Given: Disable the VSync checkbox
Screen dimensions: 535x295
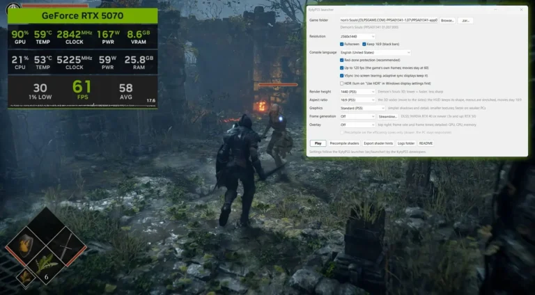Looking at the screenshot, I should click(341, 76).
